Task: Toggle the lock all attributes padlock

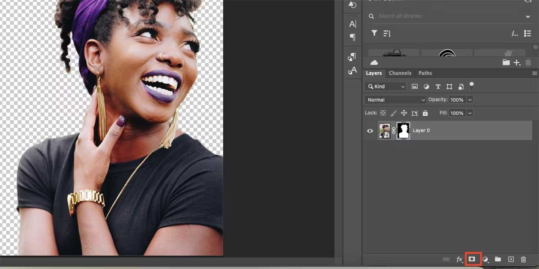Action: point(425,113)
